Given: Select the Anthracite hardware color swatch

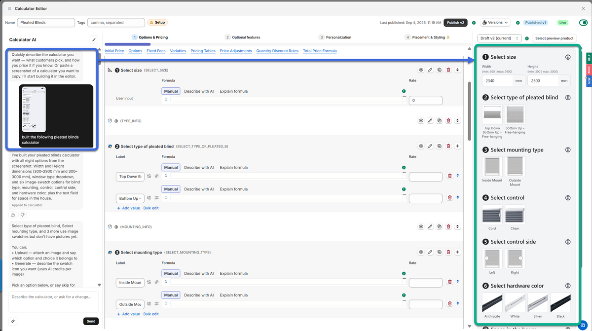Looking at the screenshot, I should pyautogui.click(x=492, y=303).
